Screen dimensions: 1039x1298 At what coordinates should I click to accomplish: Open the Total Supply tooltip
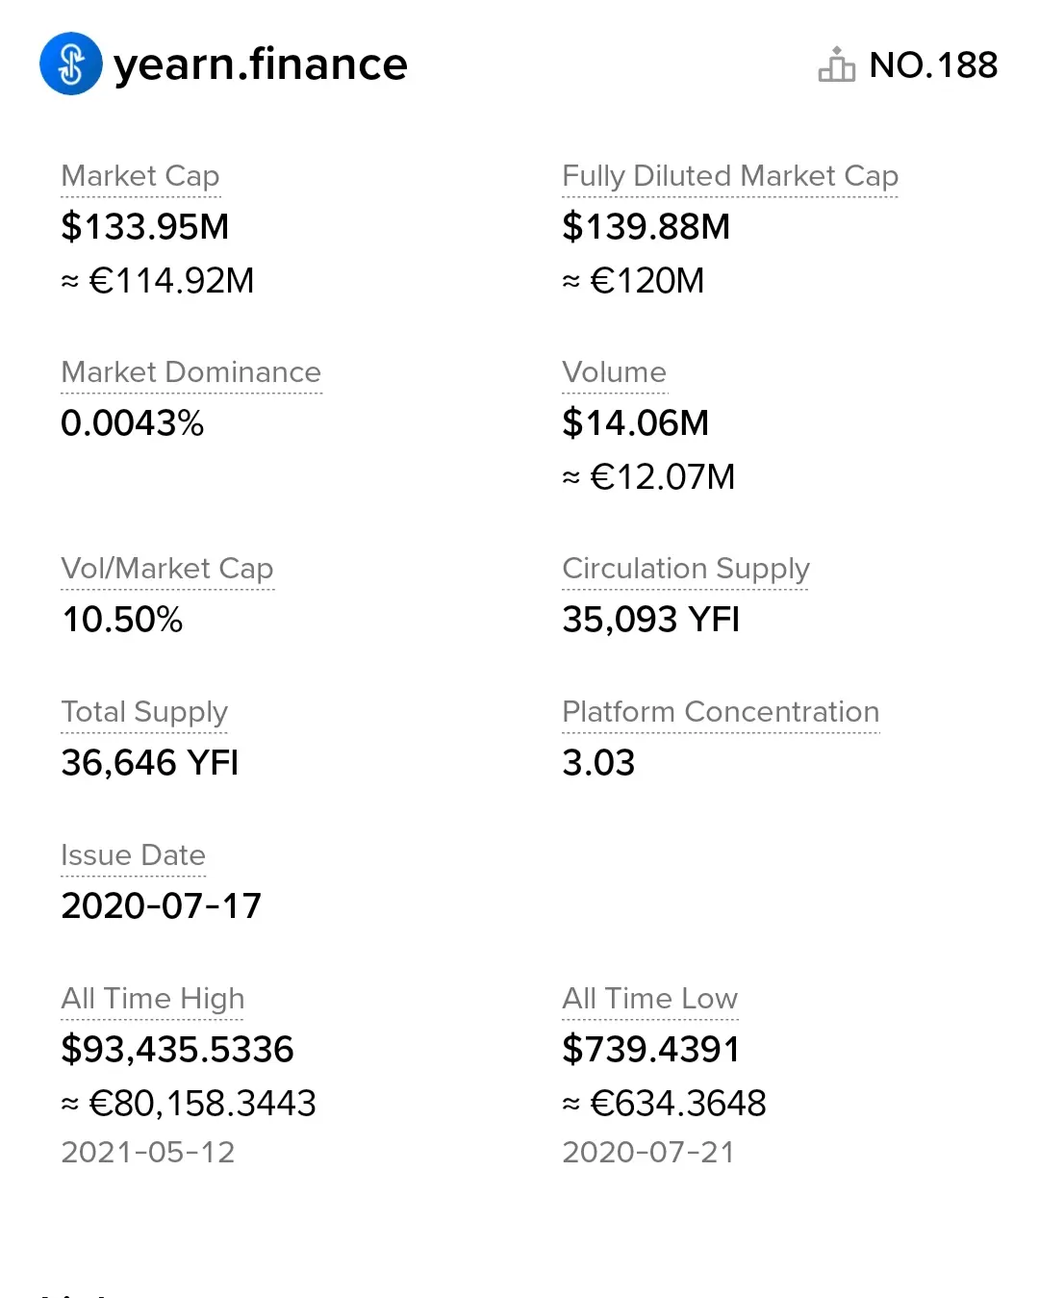tap(144, 712)
